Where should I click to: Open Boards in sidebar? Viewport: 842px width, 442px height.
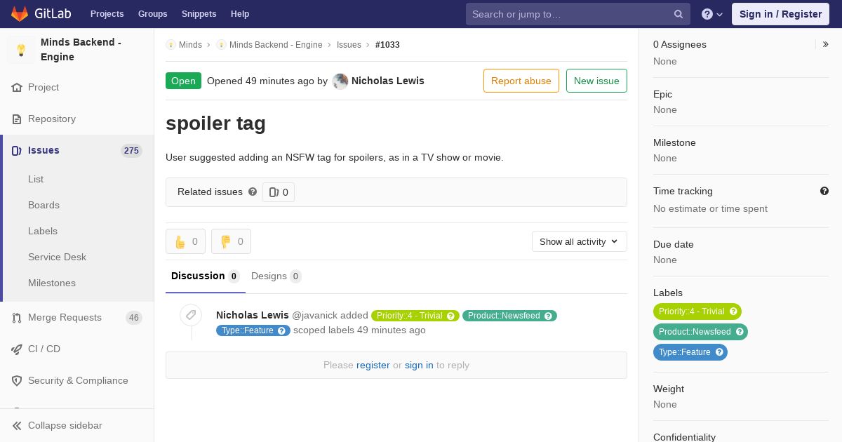(44, 206)
